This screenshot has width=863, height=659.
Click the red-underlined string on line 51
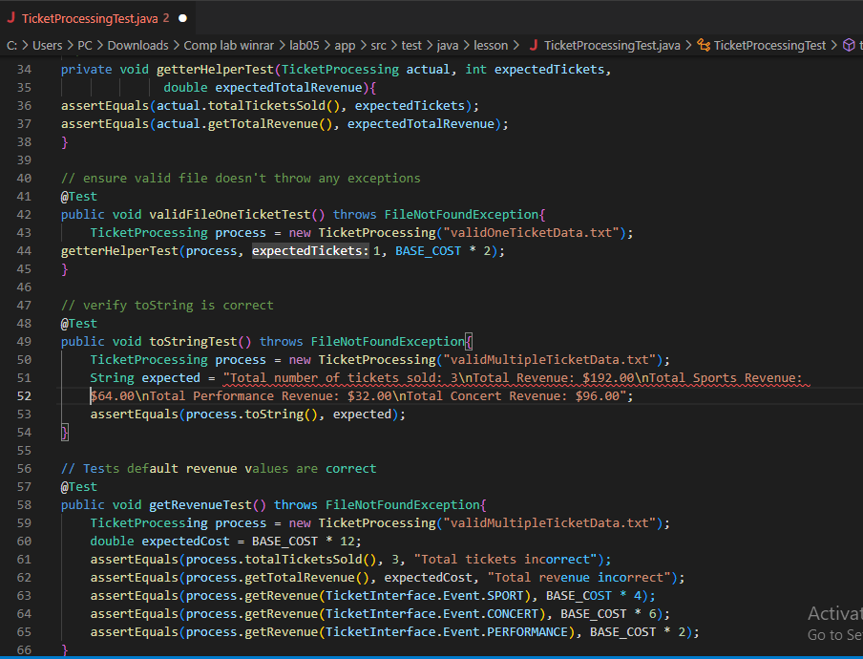pyautogui.click(x=516, y=378)
